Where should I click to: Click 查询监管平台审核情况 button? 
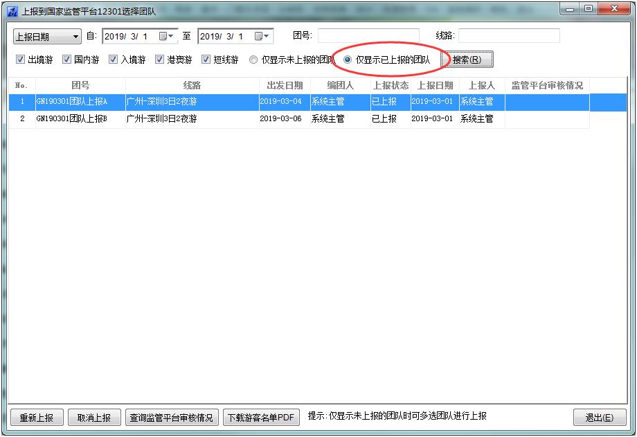tap(172, 418)
